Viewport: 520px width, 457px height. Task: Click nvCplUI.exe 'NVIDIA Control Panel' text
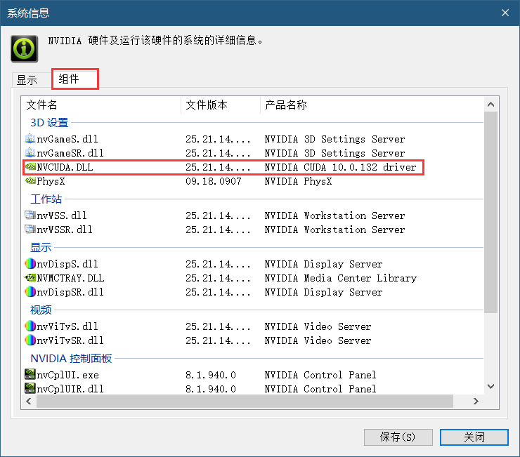click(320, 375)
